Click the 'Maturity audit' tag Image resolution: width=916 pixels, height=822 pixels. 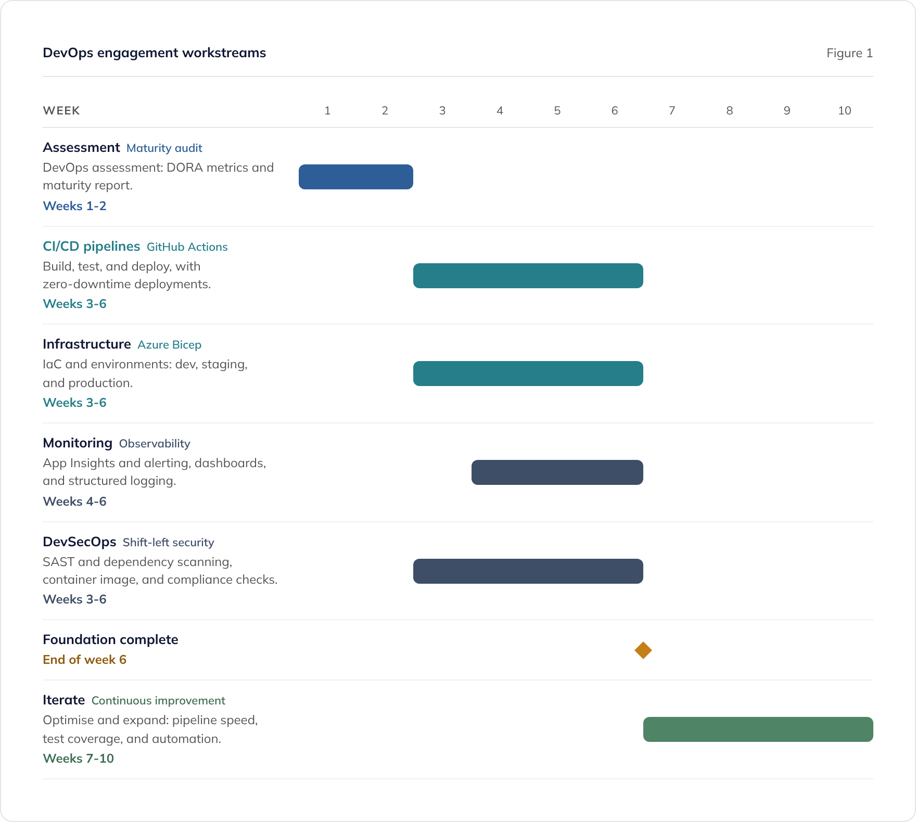coord(164,148)
